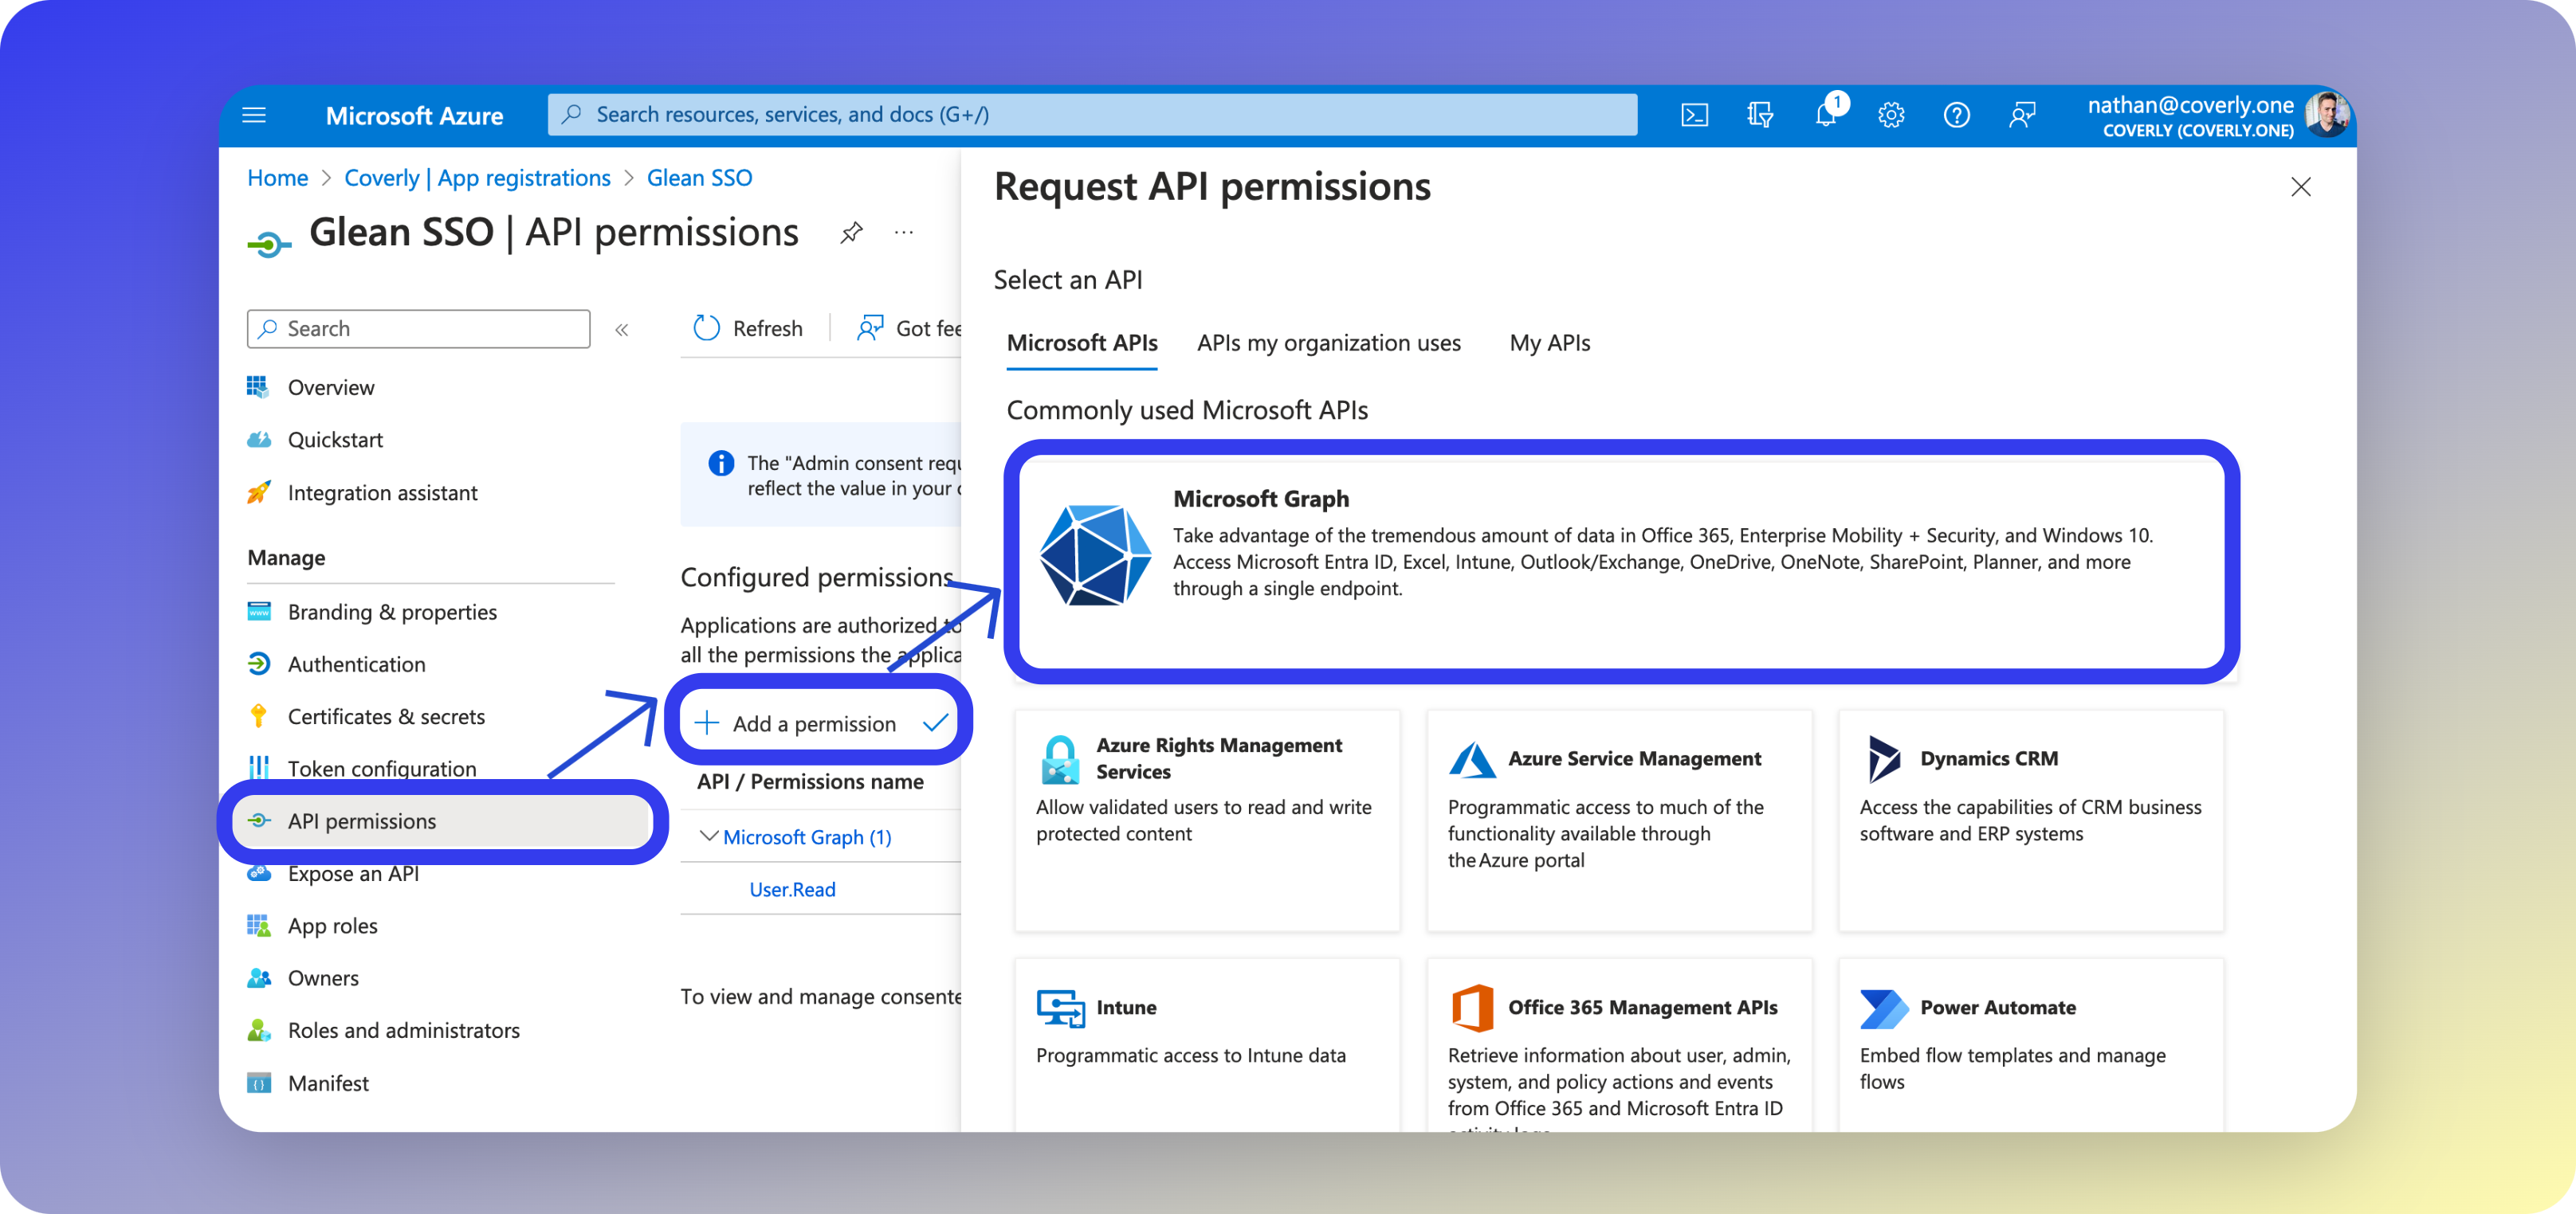2576x1214 pixels.
Task: Switch to APIs my organization uses tab
Action: pyautogui.click(x=1329, y=343)
